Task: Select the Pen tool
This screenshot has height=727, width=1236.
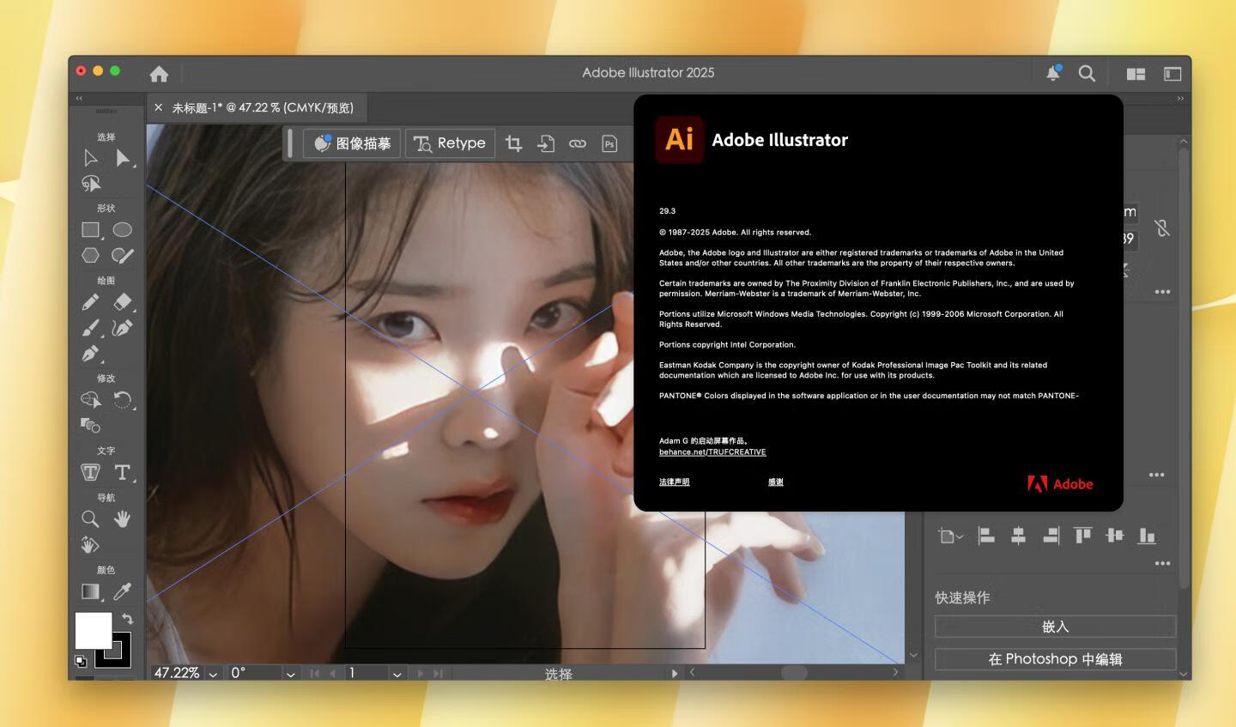Action: [90, 354]
